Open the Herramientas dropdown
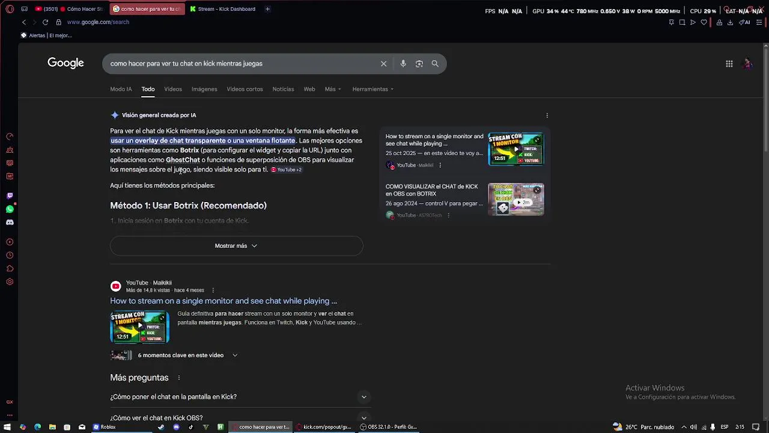Image resolution: width=769 pixels, height=433 pixels. pos(373,89)
